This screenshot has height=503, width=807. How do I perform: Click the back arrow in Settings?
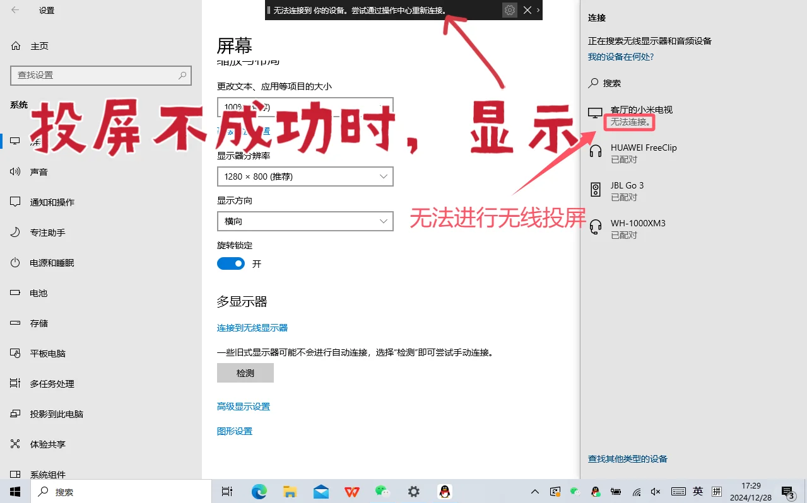coord(15,10)
